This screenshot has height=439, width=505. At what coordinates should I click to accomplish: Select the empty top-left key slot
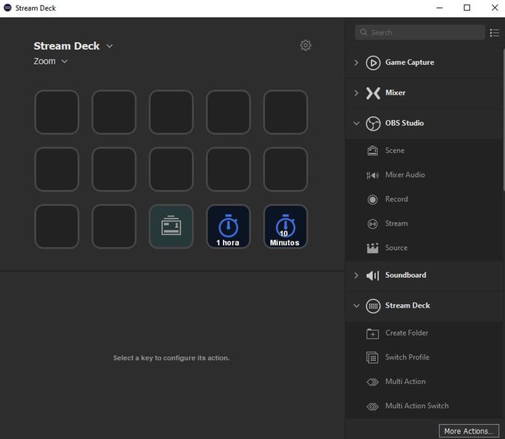(x=57, y=112)
